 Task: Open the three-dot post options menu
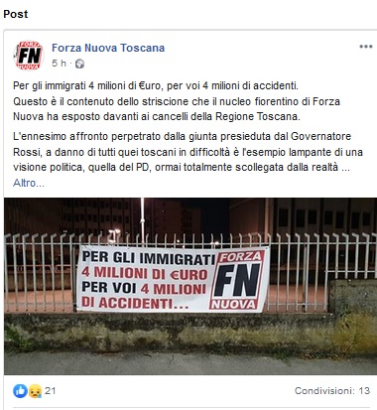(366, 47)
